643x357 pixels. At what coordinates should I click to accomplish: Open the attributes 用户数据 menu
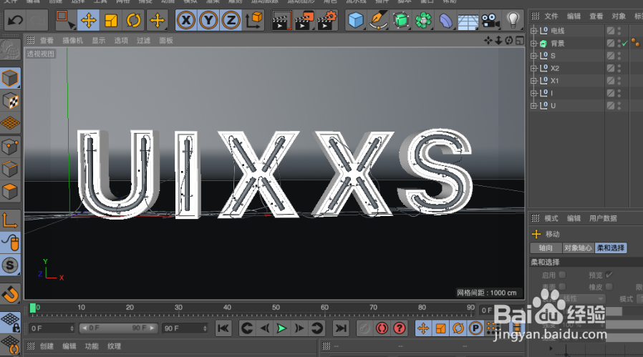tap(603, 218)
